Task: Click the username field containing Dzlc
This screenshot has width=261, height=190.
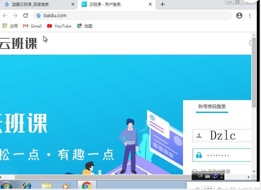Action: (222, 136)
